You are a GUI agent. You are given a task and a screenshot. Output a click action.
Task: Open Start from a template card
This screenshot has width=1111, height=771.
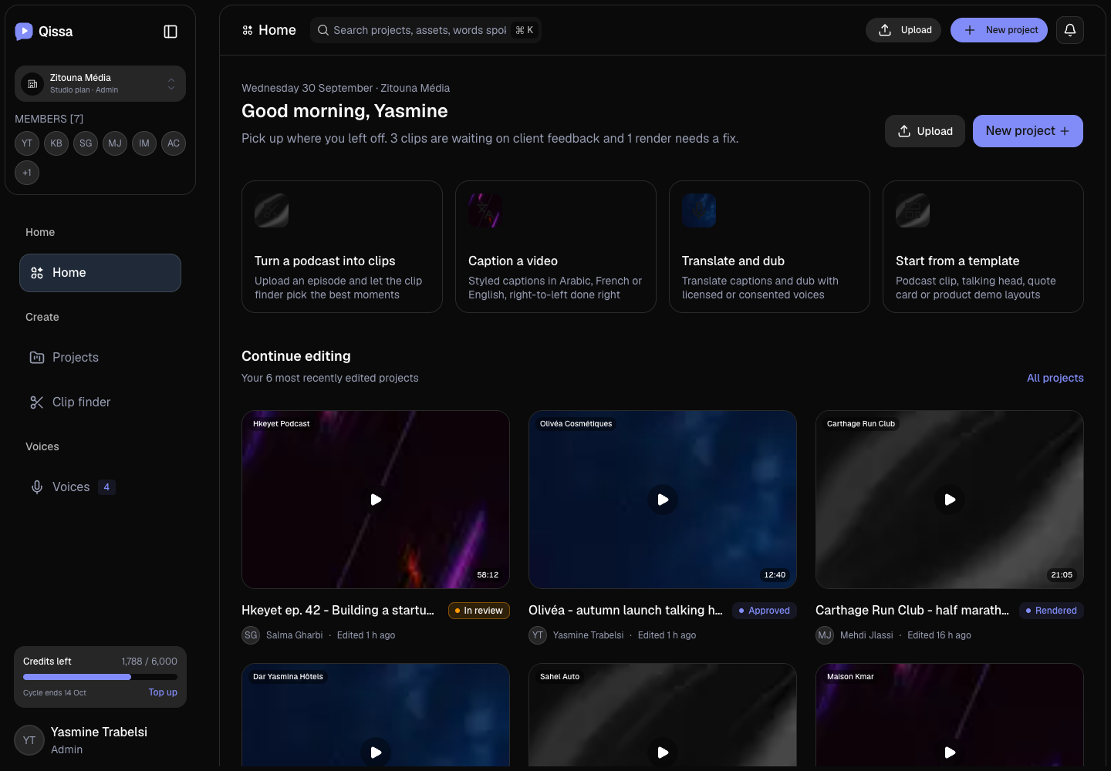click(x=983, y=247)
